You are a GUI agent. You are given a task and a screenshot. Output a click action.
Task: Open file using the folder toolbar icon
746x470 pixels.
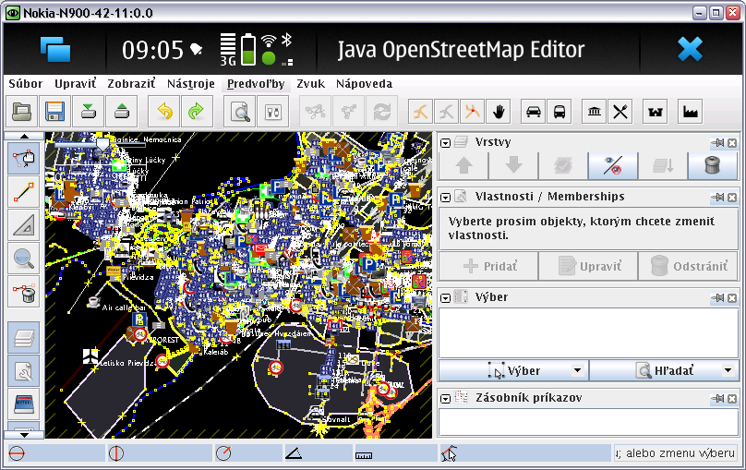coord(22,112)
